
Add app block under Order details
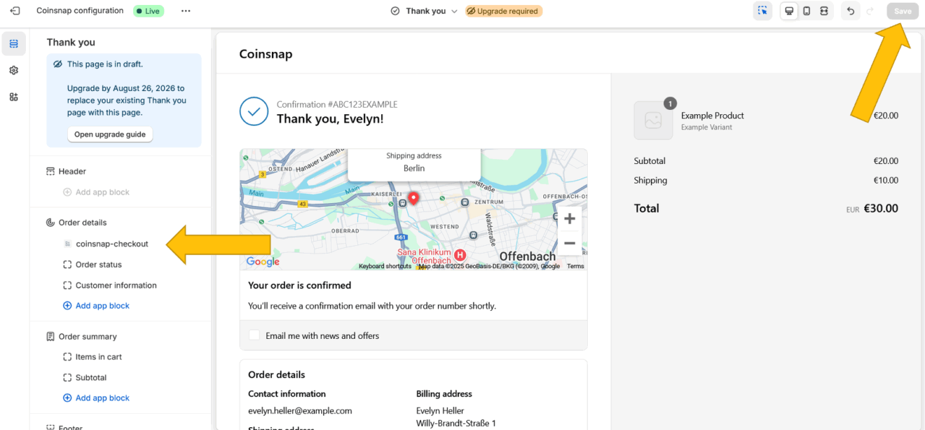(x=102, y=306)
